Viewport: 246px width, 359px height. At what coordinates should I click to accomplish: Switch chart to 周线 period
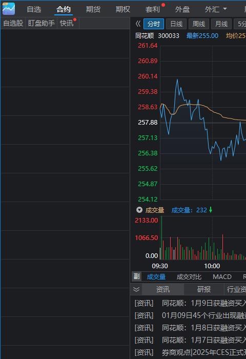pyautogui.click(x=199, y=24)
